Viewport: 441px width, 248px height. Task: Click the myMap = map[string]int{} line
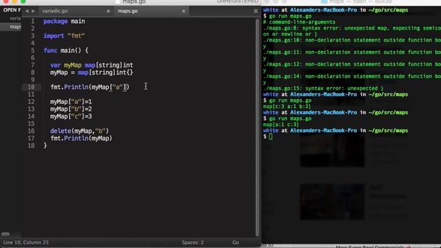[x=92, y=72]
